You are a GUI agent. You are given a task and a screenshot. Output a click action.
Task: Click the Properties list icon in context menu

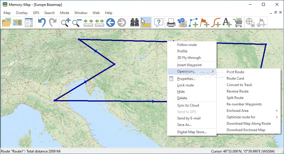[x=171, y=79]
